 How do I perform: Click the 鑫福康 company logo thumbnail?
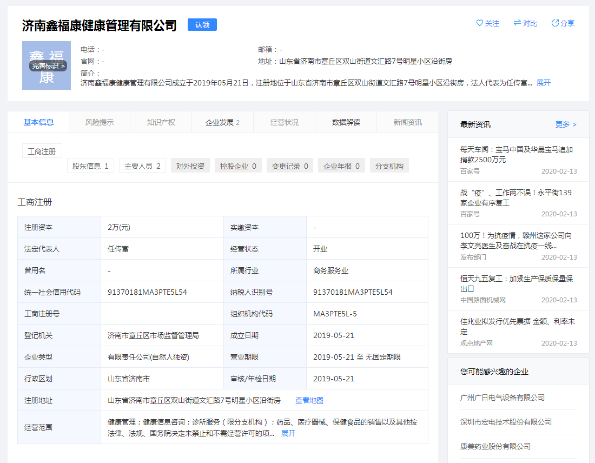(47, 65)
